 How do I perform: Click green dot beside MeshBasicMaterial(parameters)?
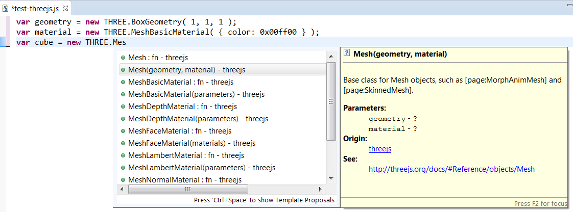[x=123, y=94]
